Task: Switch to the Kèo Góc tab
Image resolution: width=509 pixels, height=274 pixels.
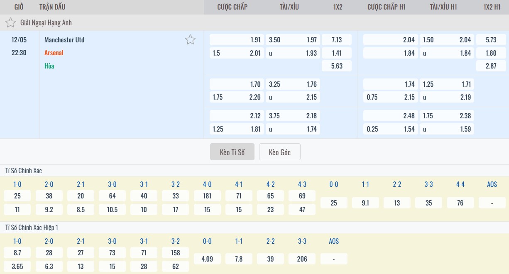Action: 279,152
